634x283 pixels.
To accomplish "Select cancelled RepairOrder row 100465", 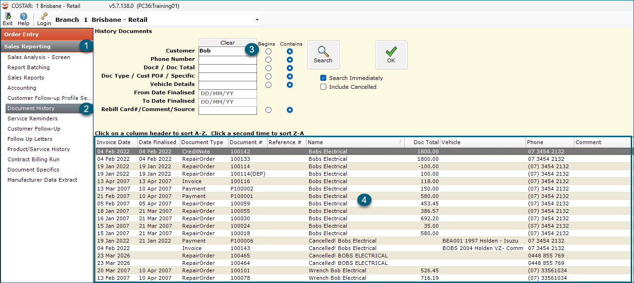I will click(x=363, y=256).
